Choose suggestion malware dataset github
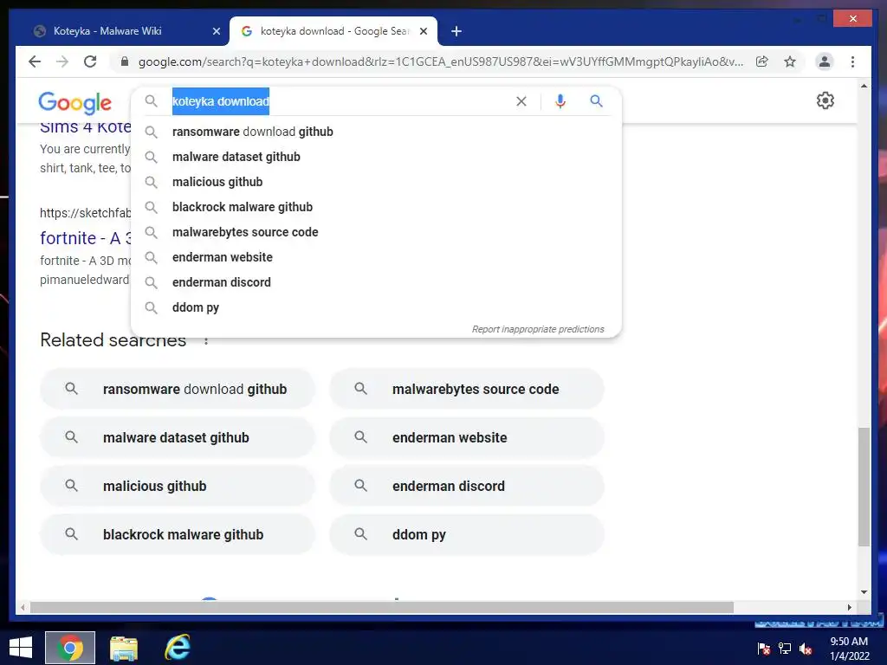 pos(376,157)
